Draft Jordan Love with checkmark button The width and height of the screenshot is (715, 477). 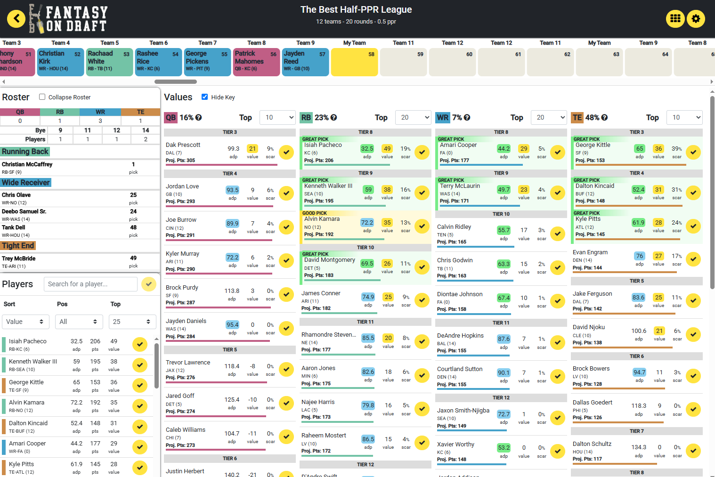click(x=286, y=194)
